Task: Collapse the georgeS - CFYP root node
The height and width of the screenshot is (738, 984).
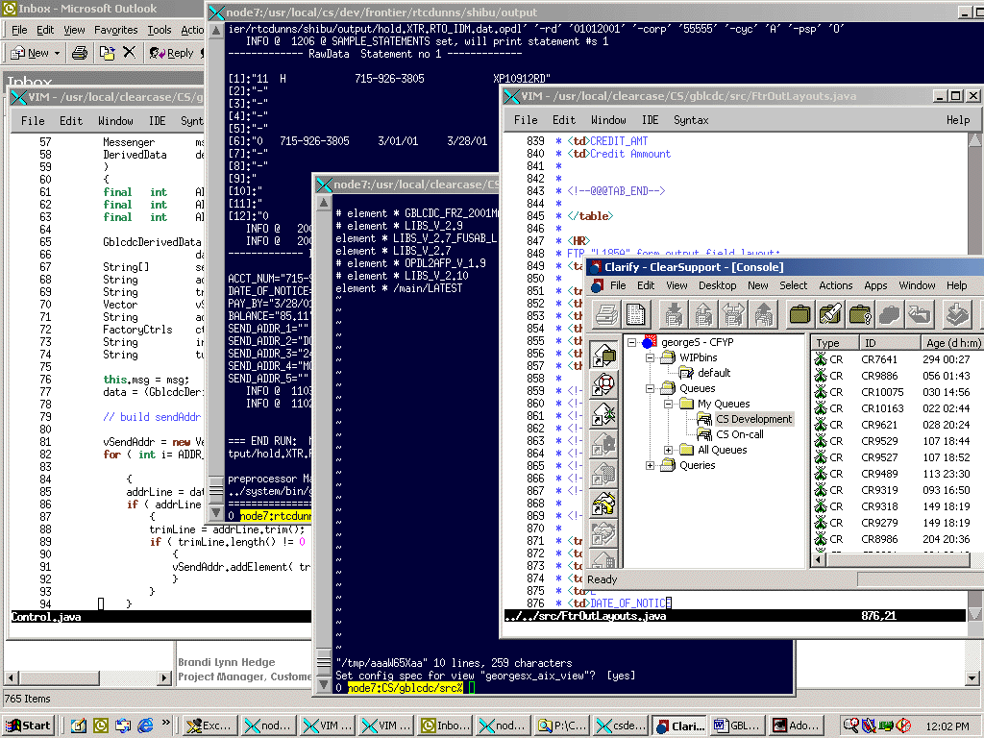Action: pos(632,342)
